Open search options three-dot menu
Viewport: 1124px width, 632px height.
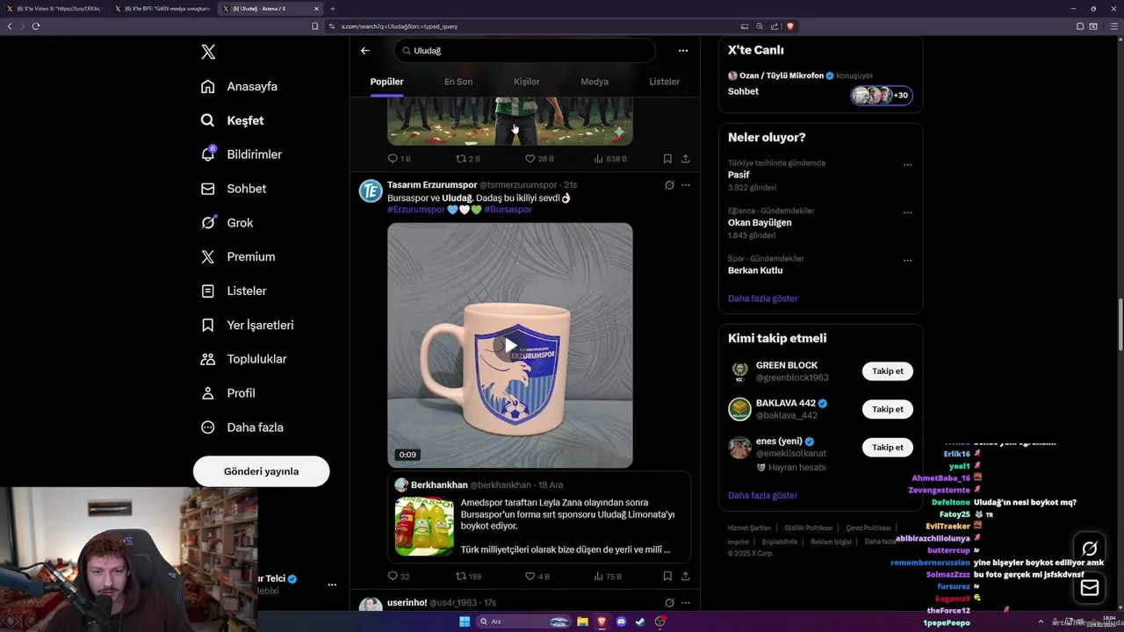(x=683, y=51)
